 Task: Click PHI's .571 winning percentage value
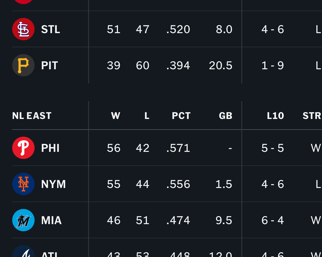[x=178, y=148]
